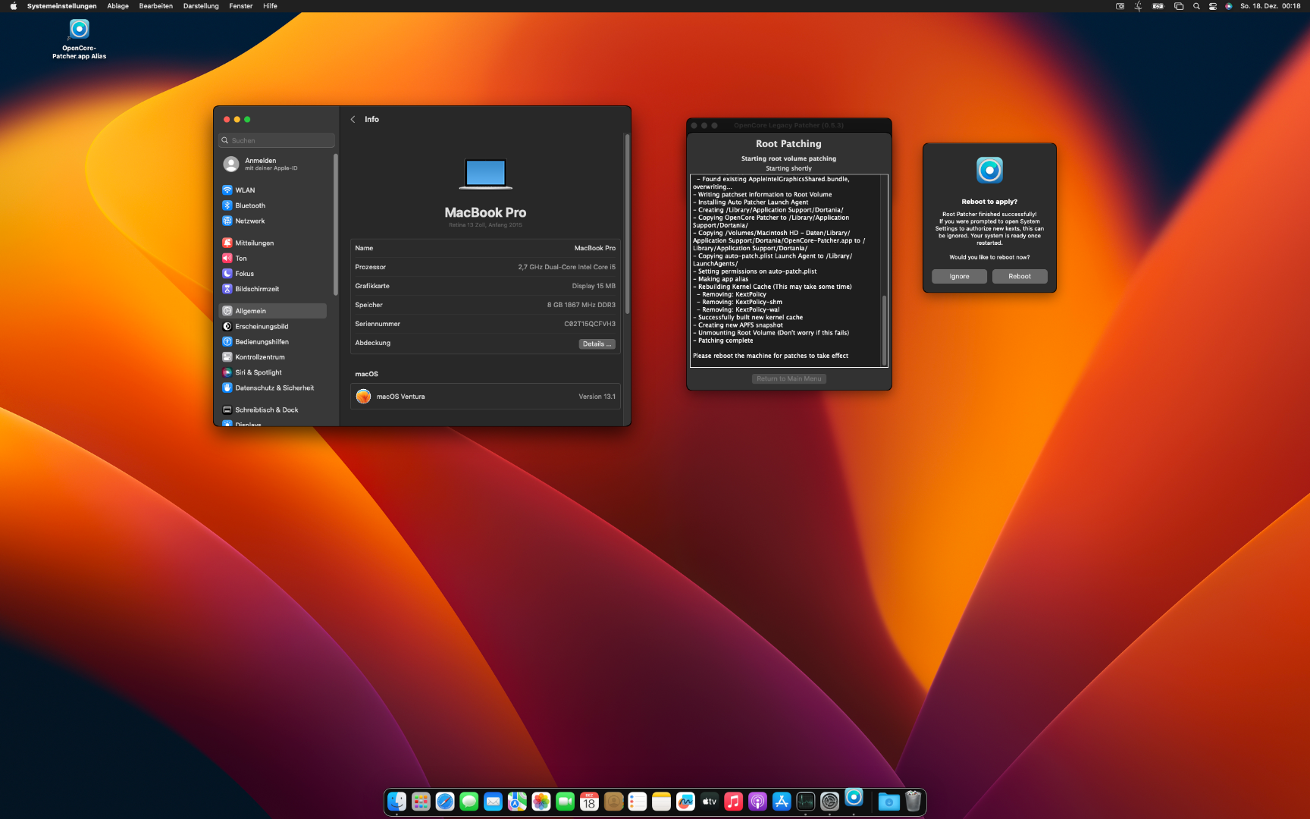Image resolution: width=1310 pixels, height=819 pixels.
Task: Click Ignore in reboot dialog
Action: point(959,277)
